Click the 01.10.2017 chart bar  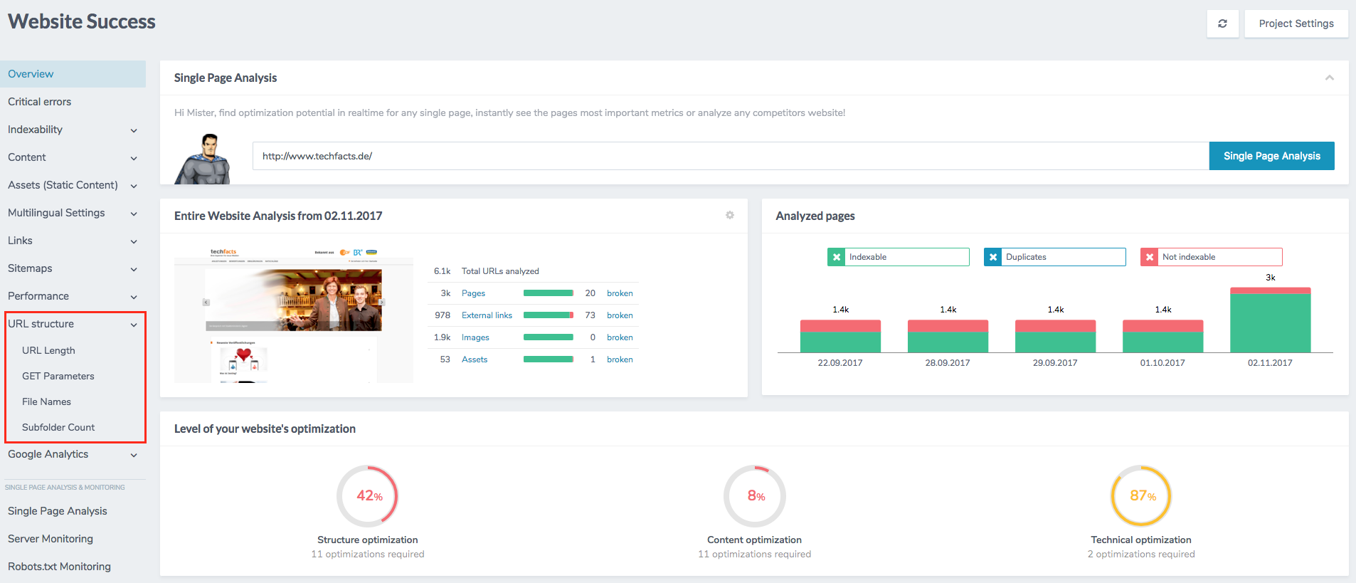tap(1162, 336)
